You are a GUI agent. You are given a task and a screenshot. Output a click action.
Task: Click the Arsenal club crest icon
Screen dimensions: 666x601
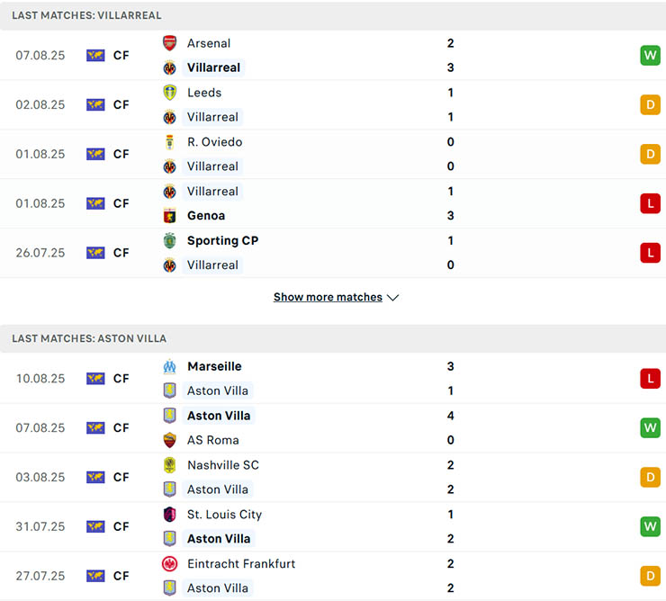[169, 43]
